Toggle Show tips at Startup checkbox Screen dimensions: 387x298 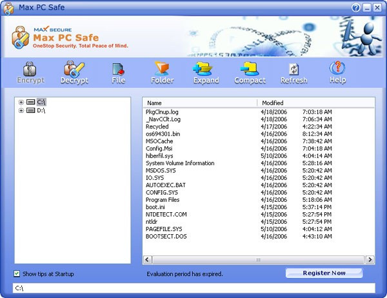point(17,273)
